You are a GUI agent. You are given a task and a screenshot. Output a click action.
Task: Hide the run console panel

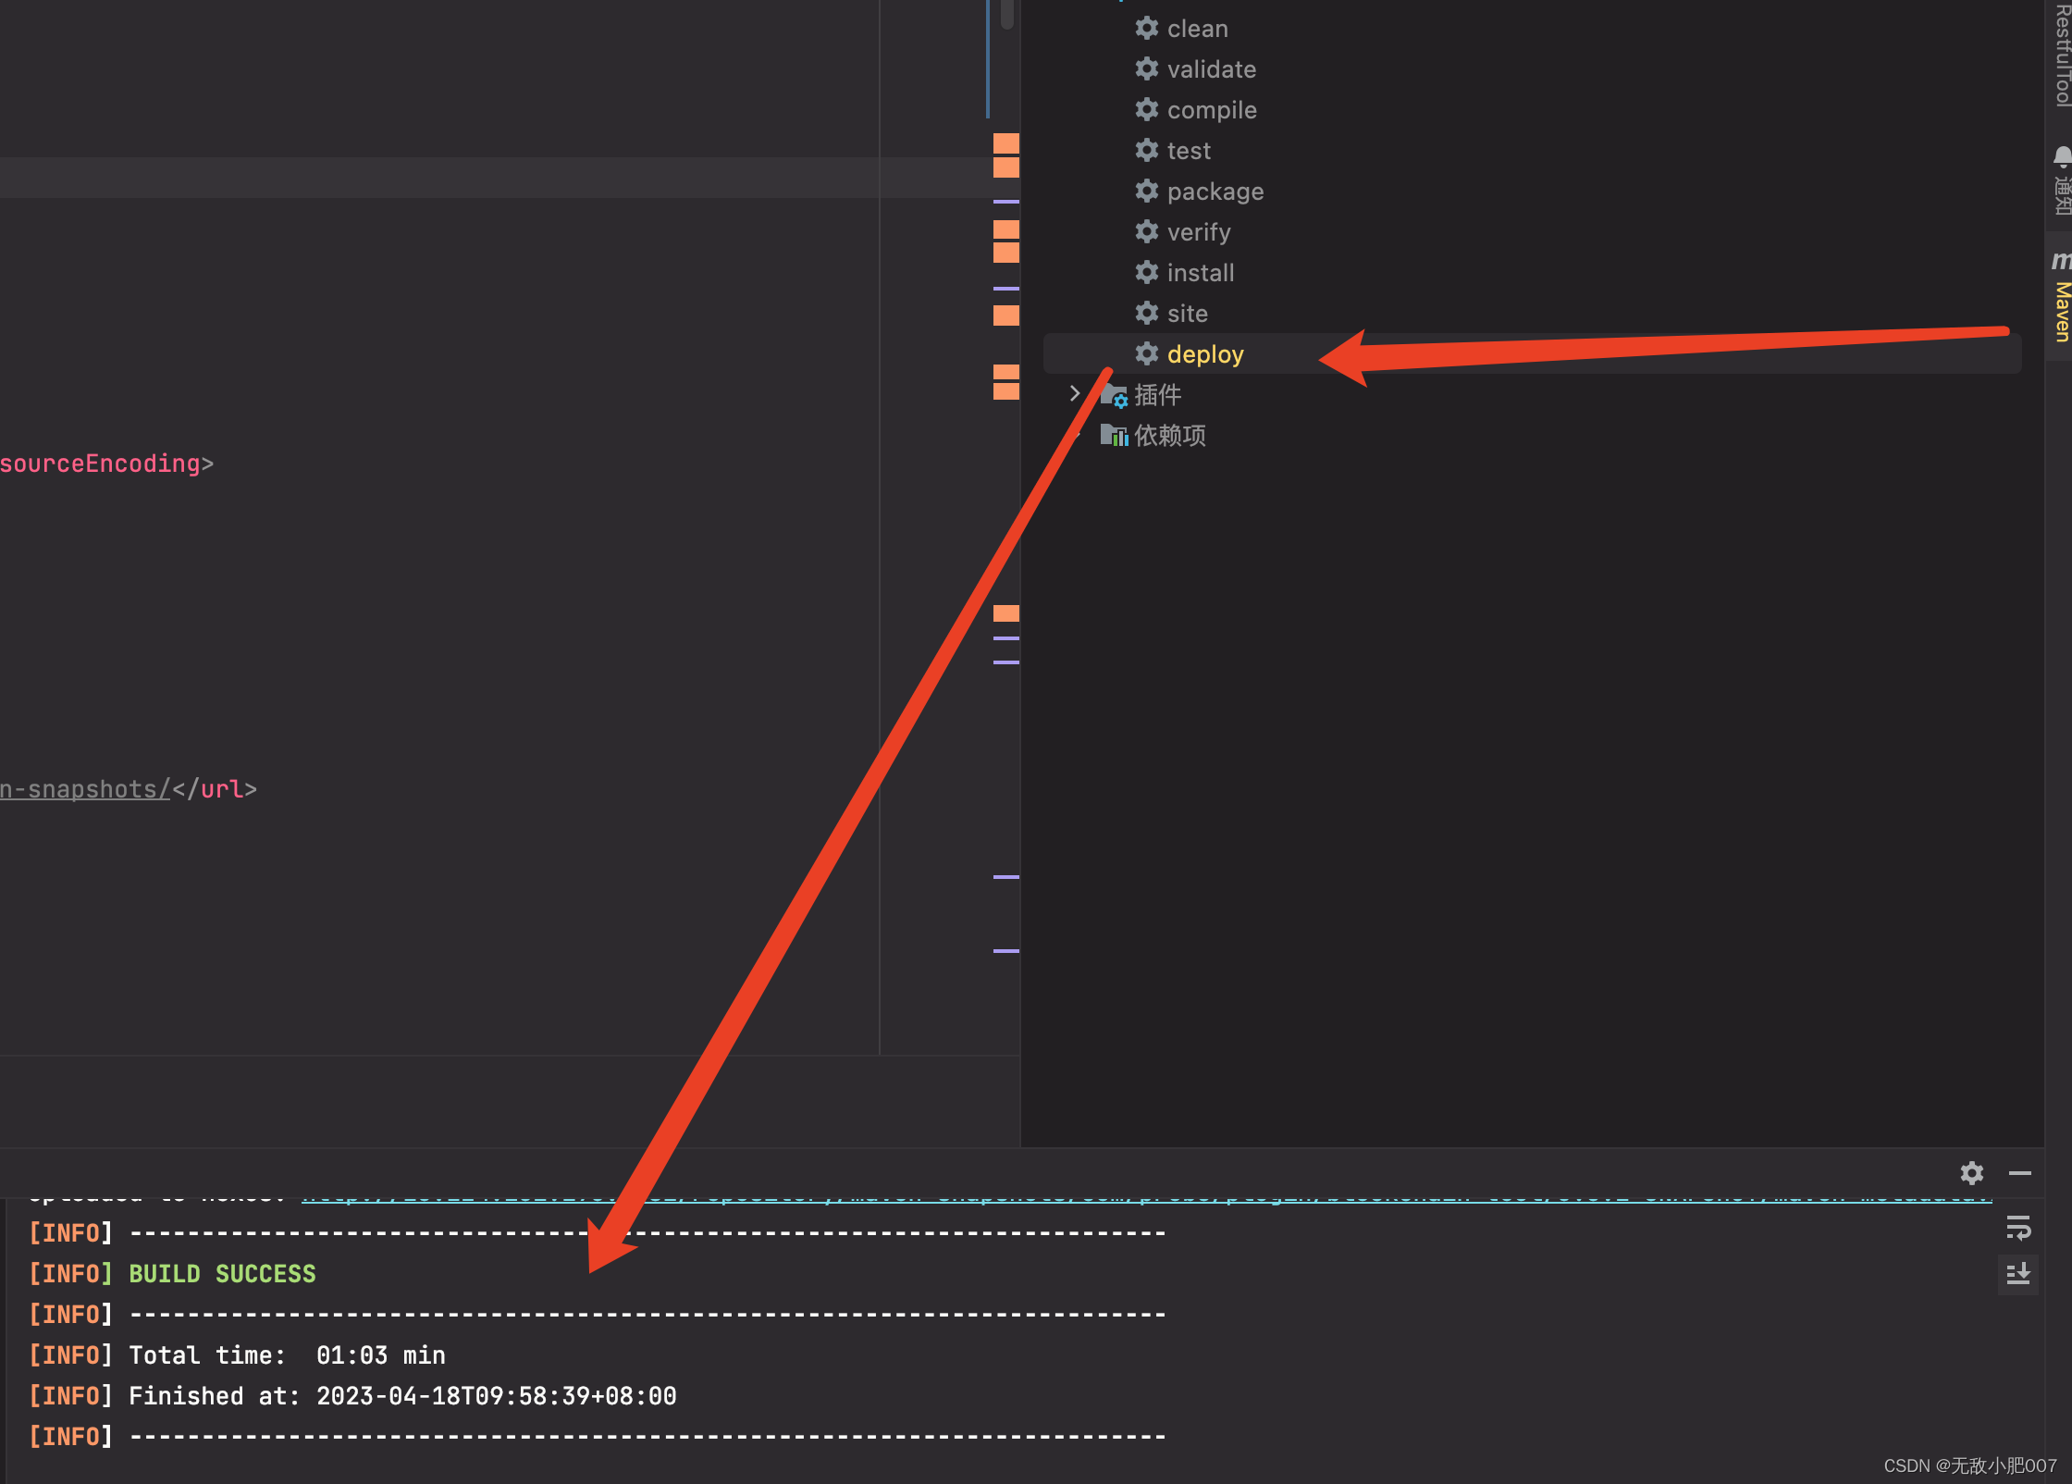point(2020,1173)
